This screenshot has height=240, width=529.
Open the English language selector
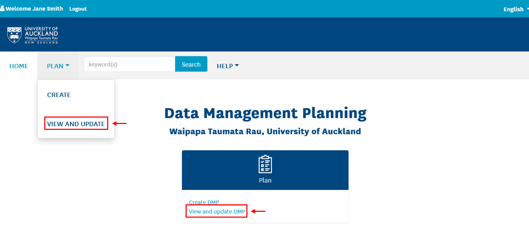pos(516,9)
